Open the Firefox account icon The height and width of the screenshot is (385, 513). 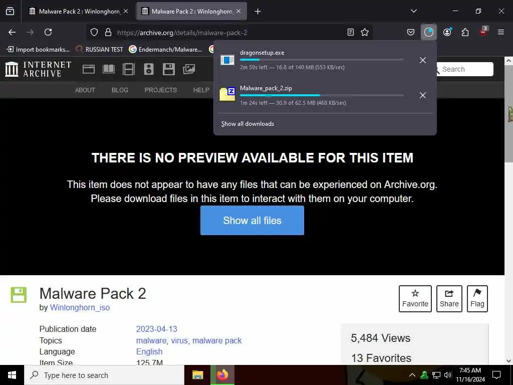click(x=447, y=32)
